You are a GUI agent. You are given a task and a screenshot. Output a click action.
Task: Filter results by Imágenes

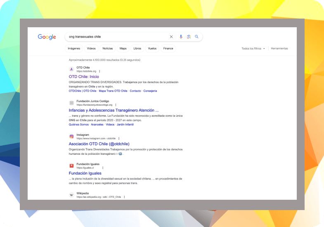(x=74, y=49)
